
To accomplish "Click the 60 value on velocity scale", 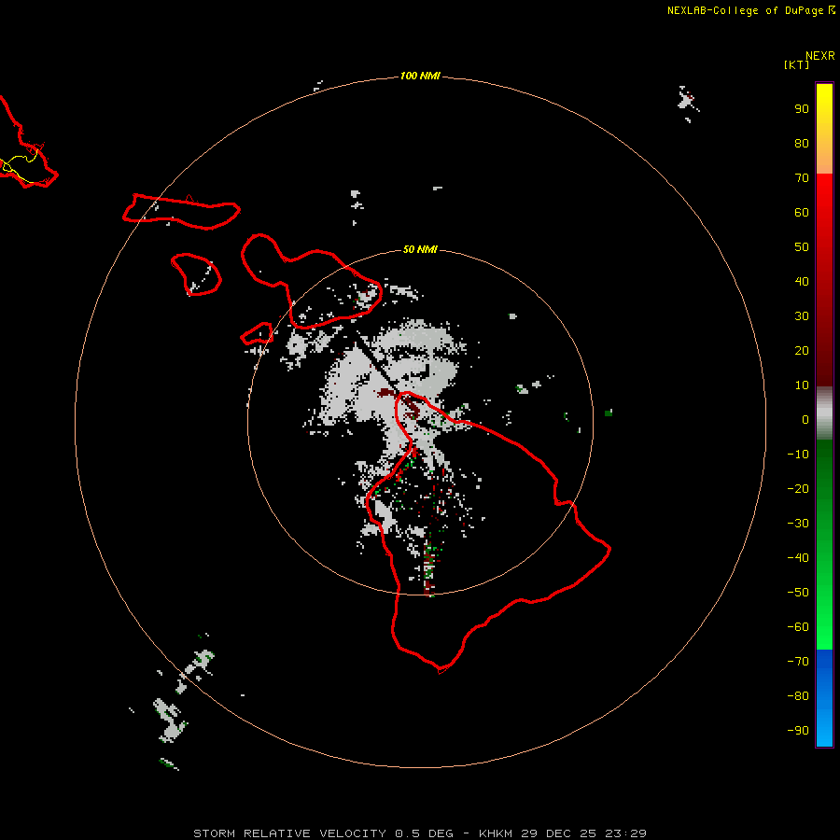I will tap(802, 212).
